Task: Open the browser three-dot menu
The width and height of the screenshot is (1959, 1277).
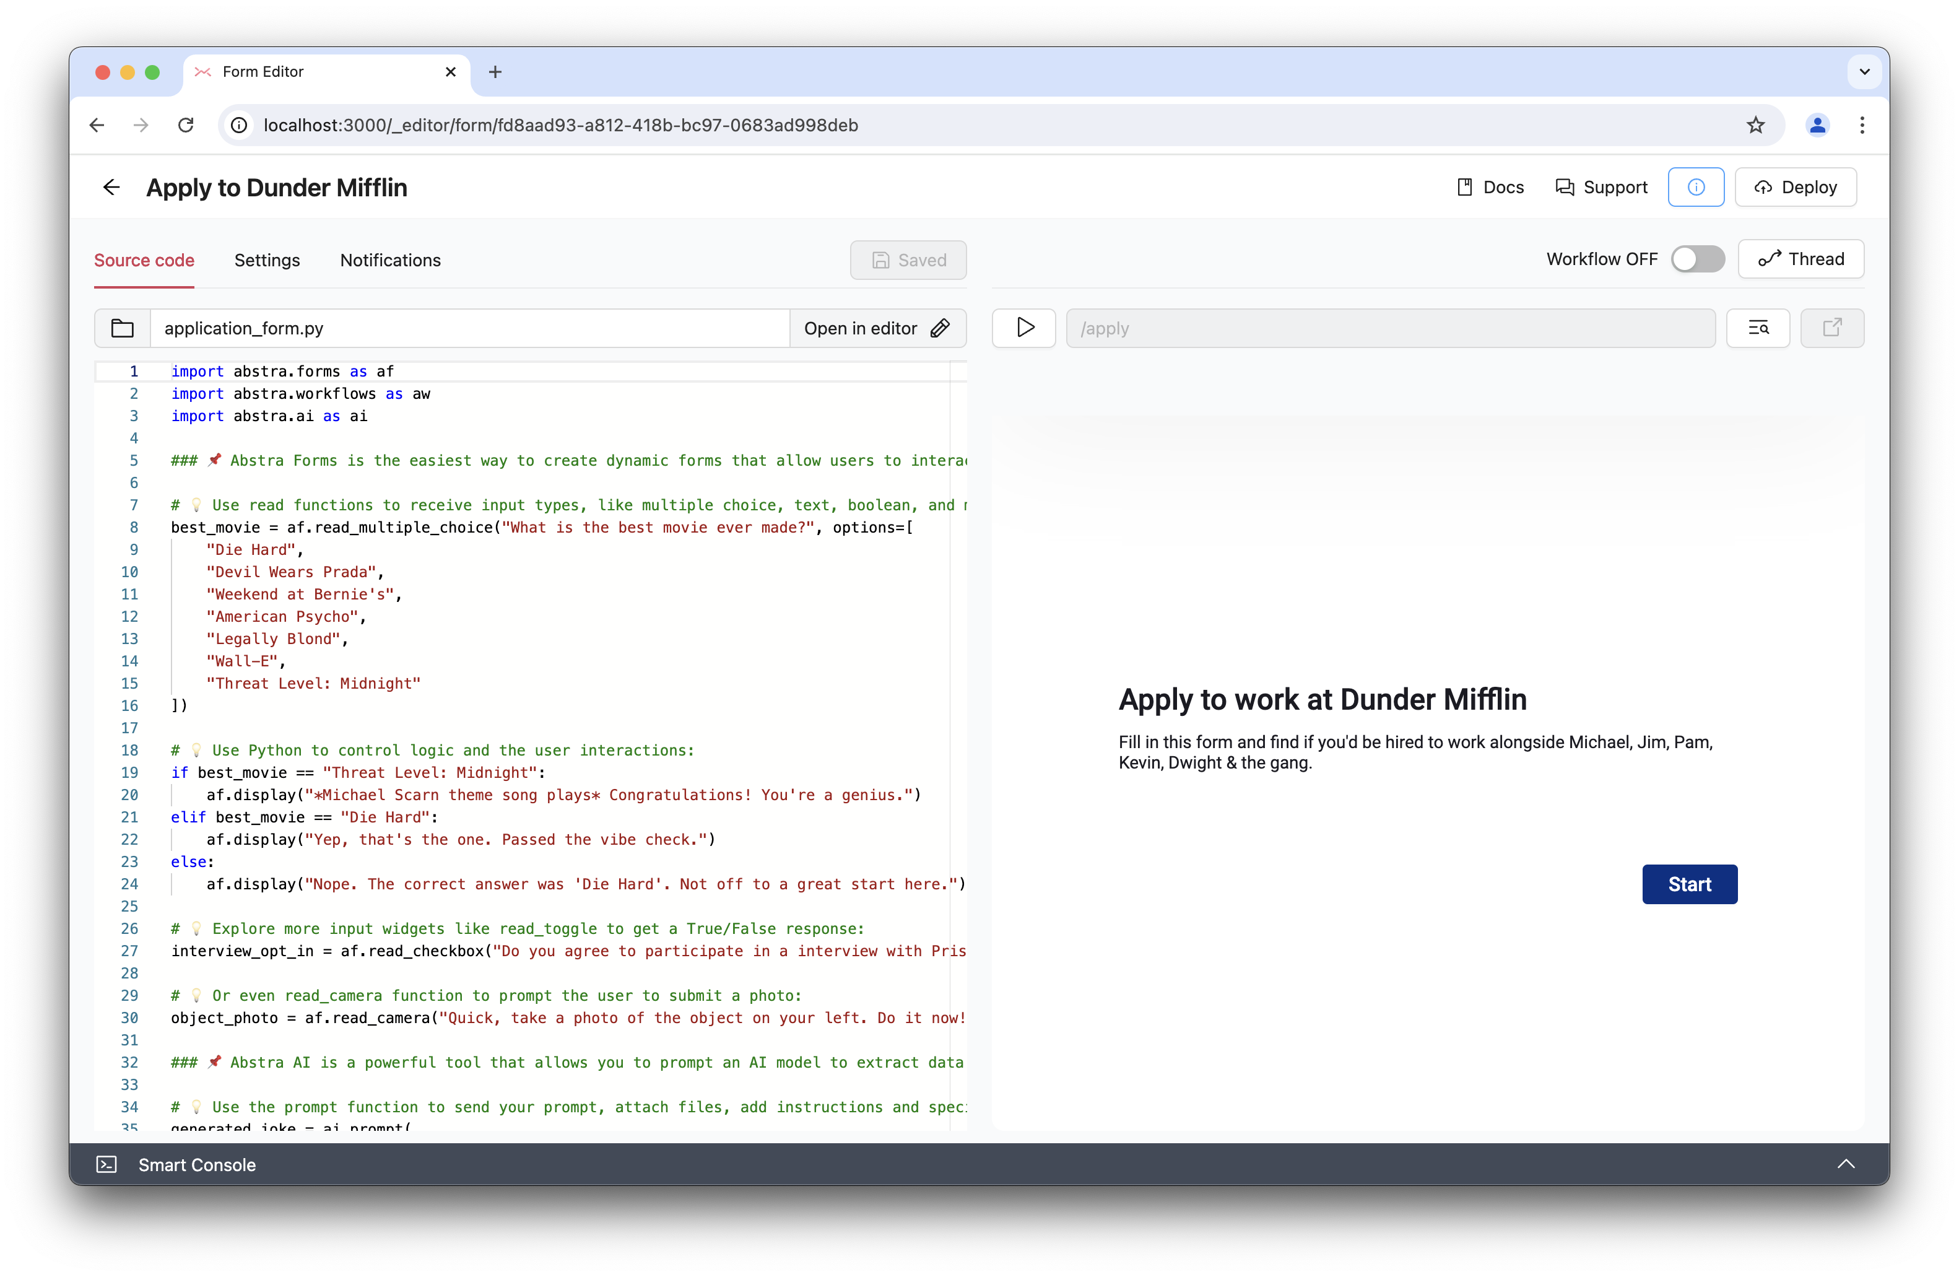Action: [x=1862, y=125]
